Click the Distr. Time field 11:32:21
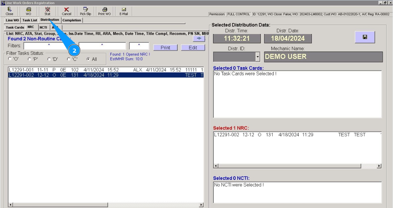The width and height of the screenshot is (393, 208). tap(237, 38)
